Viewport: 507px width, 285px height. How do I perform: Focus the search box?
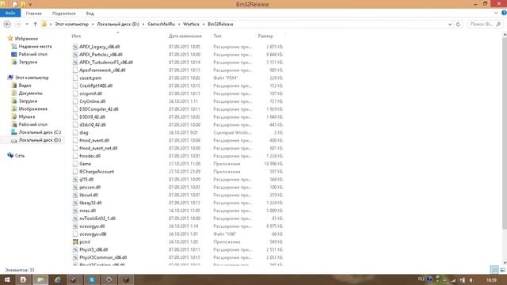pos(485,25)
